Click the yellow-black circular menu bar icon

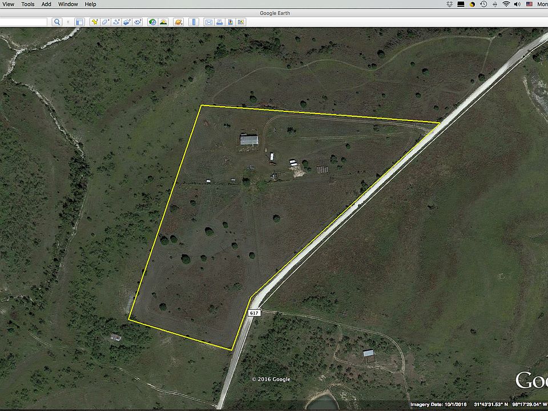[473, 4]
